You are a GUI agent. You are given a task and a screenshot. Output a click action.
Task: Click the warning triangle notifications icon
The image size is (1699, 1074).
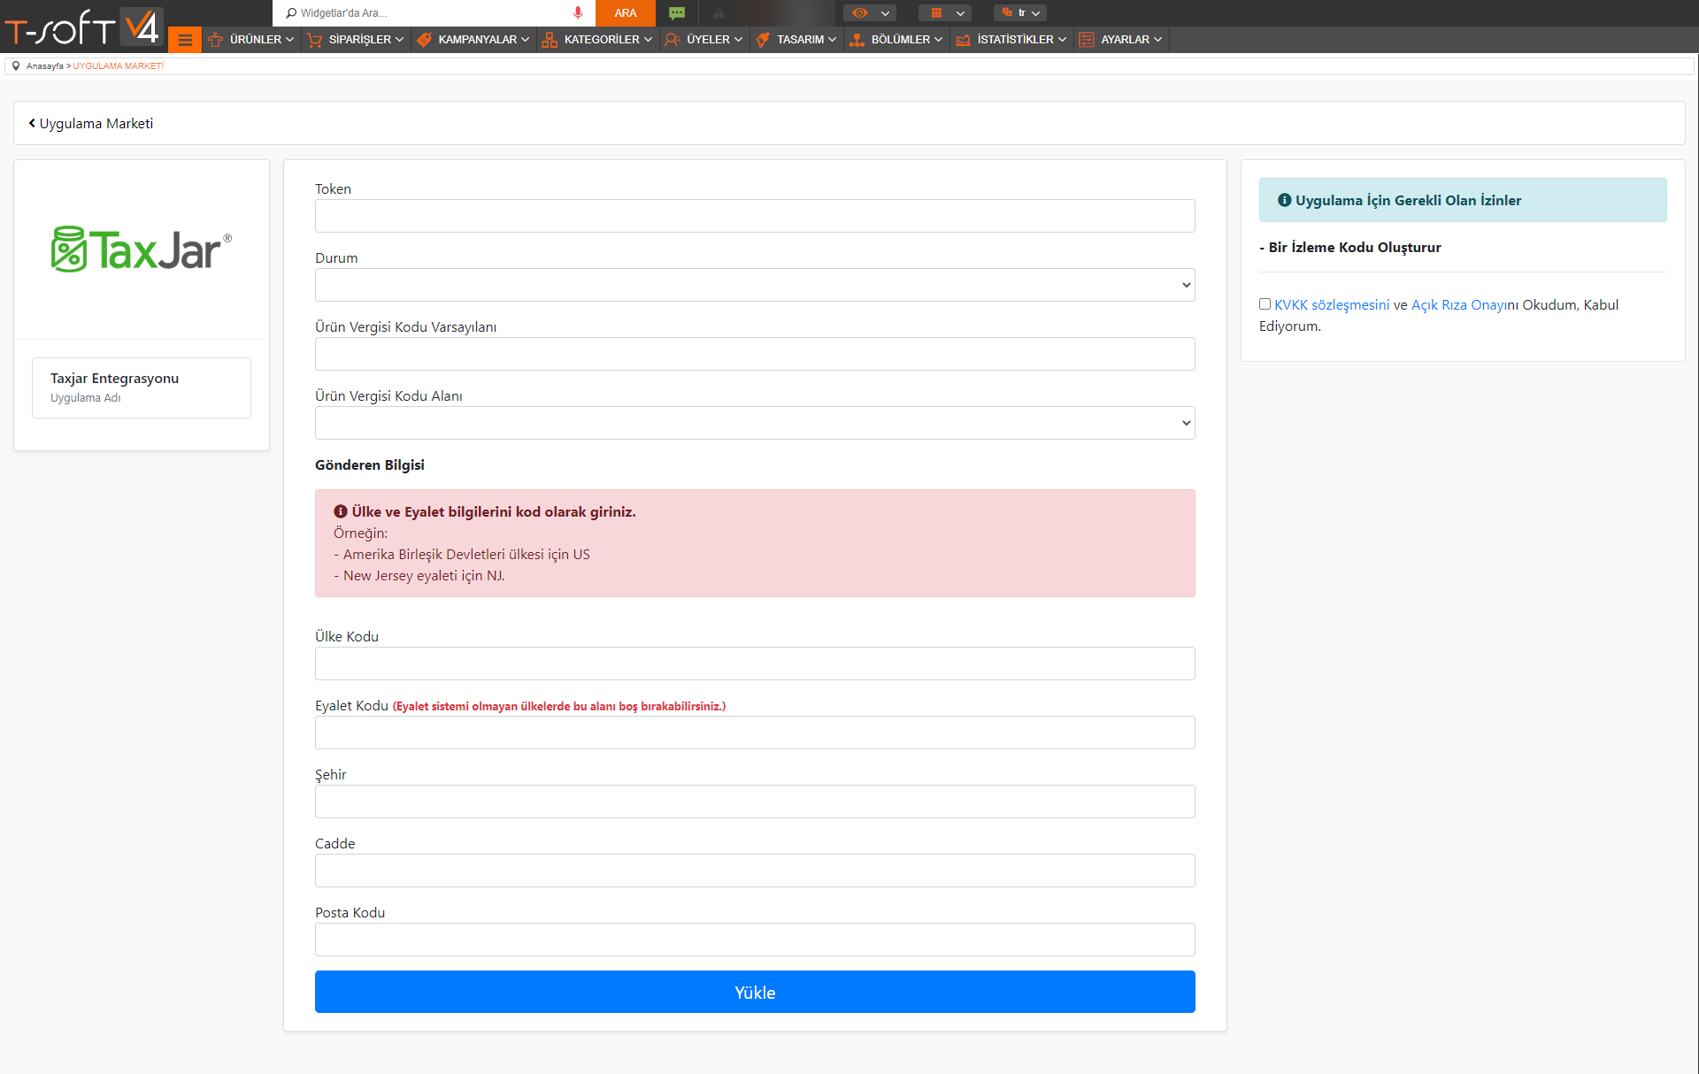[x=719, y=12]
